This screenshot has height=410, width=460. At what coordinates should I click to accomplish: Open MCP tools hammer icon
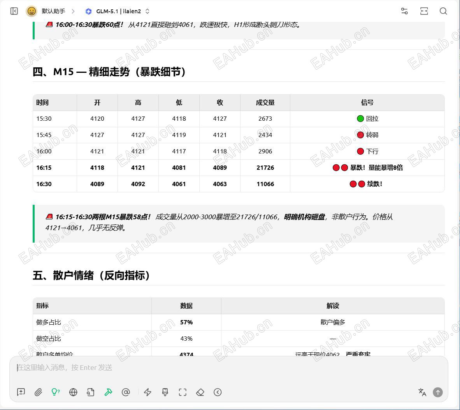click(108, 392)
